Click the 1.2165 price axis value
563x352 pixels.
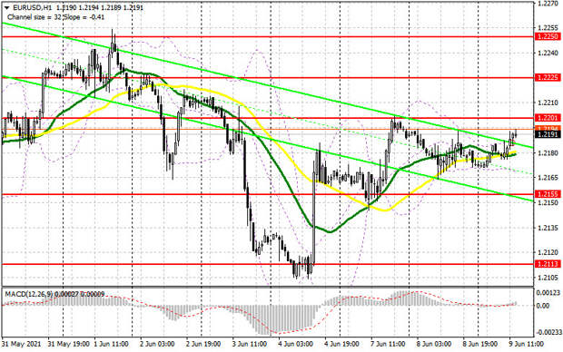(x=548, y=178)
